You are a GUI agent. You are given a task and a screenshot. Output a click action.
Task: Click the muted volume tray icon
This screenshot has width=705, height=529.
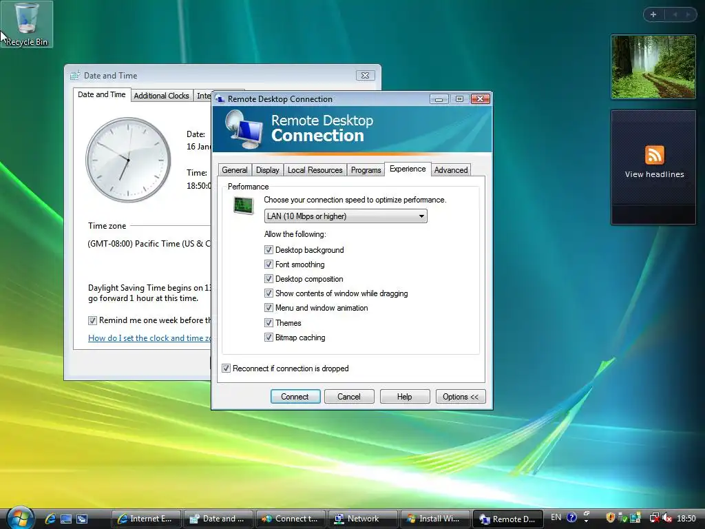667,518
